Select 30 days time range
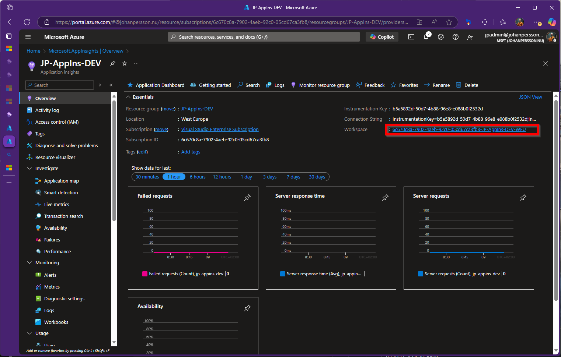This screenshot has height=357, width=561. tap(317, 177)
